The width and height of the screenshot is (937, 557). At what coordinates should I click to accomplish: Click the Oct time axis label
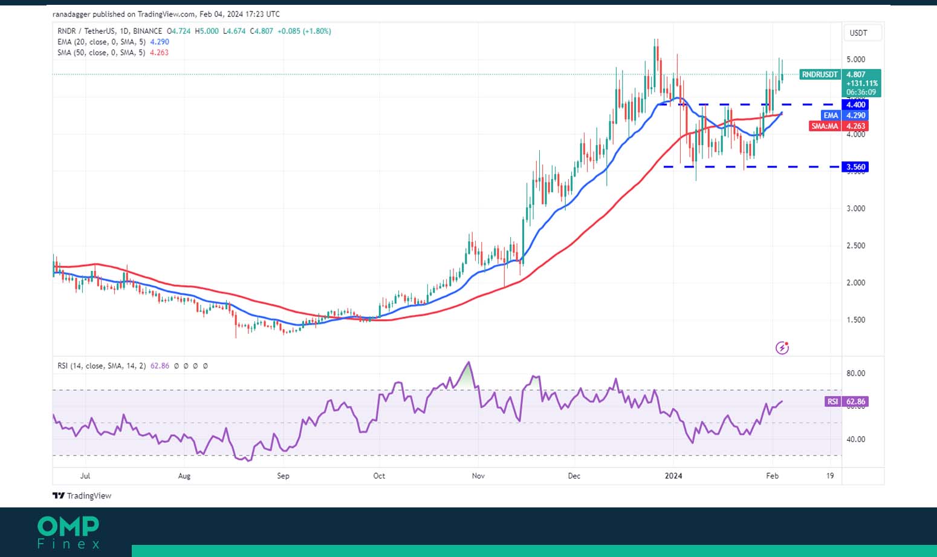tap(379, 476)
